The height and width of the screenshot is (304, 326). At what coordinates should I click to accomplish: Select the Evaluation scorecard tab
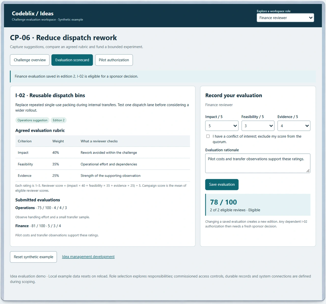(x=72, y=60)
